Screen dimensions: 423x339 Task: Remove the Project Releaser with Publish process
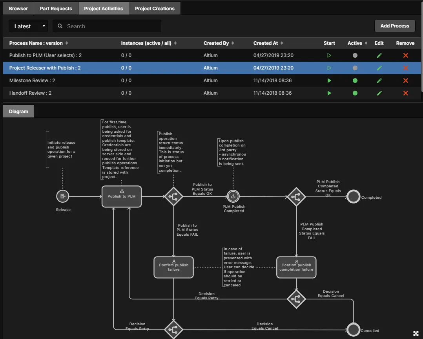[405, 68]
